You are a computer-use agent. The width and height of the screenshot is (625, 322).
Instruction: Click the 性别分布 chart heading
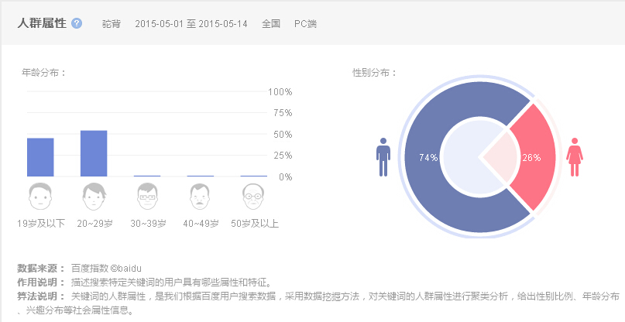click(x=374, y=73)
